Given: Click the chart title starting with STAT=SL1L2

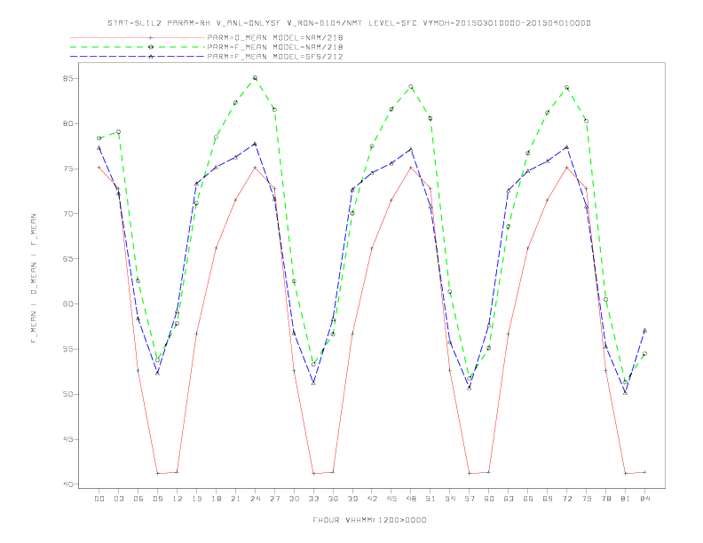Looking at the screenshot, I should tap(349, 23).
